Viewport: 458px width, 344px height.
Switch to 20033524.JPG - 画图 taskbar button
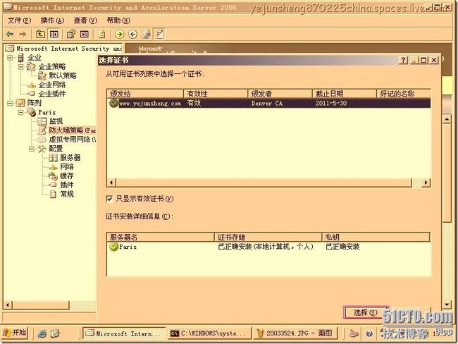tap(296, 333)
